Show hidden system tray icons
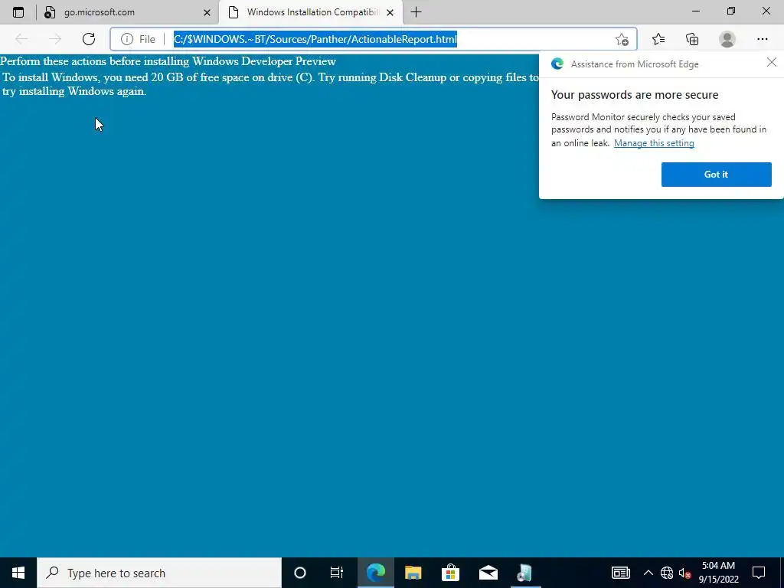Viewport: 784px width, 588px height. coord(648,573)
